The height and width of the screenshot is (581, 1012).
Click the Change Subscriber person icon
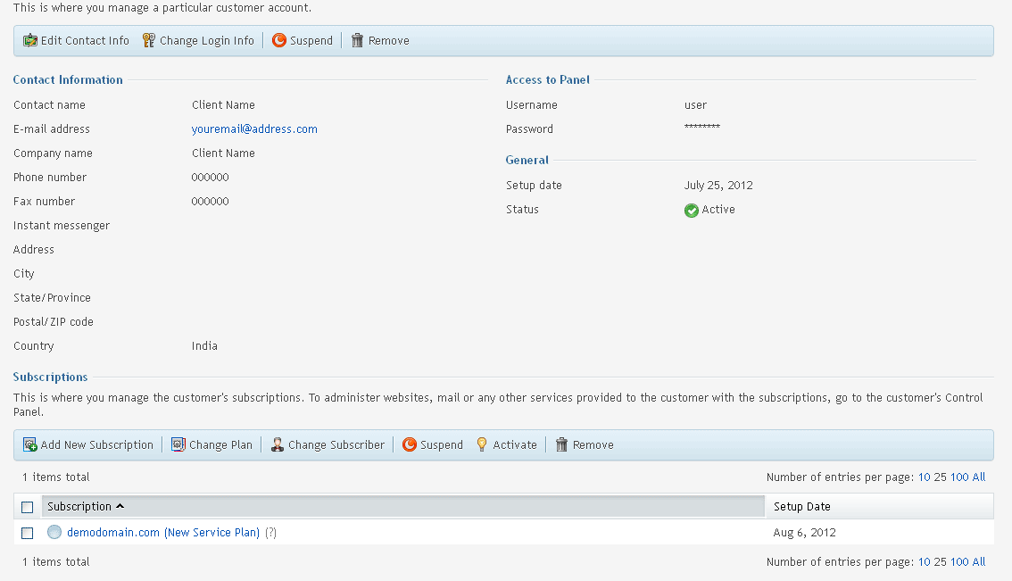278,444
